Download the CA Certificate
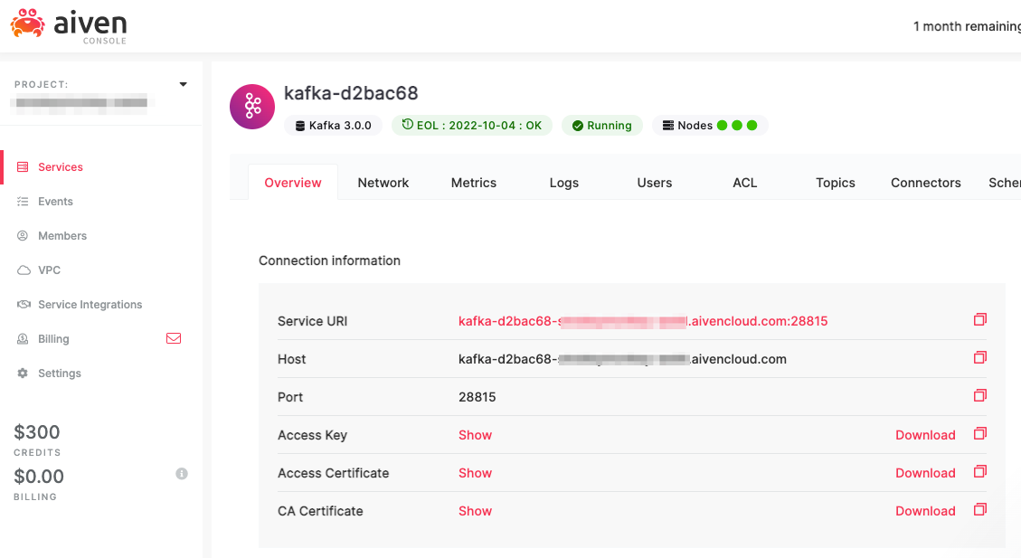This screenshot has width=1021, height=558. 925,511
